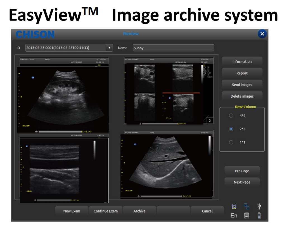Click the blank button left of Cancel

click(x=173, y=211)
